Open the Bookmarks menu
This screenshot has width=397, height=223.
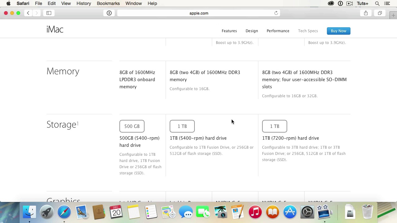click(108, 3)
